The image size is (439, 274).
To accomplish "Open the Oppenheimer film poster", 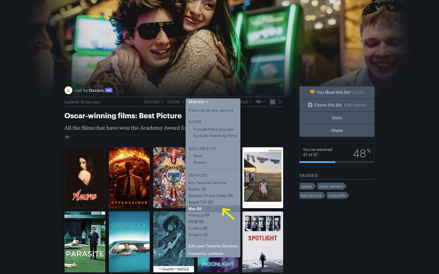I will 129,178.
